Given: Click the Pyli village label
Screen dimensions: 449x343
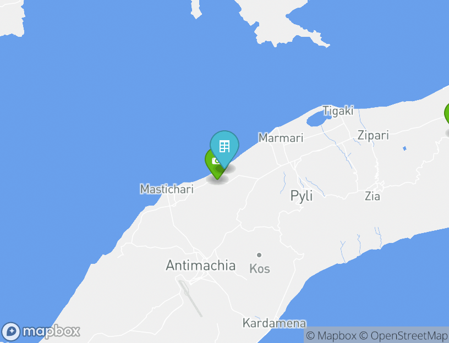Looking at the screenshot, I should [301, 196].
